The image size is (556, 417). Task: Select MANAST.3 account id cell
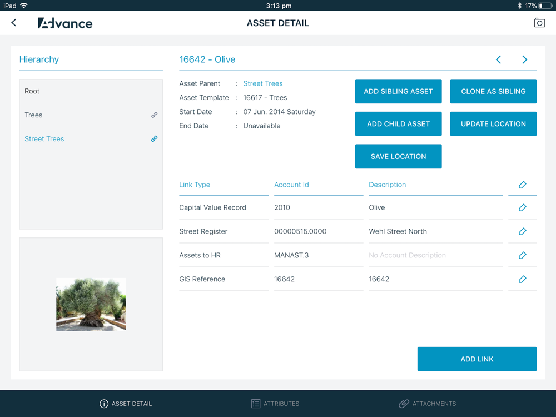291,255
